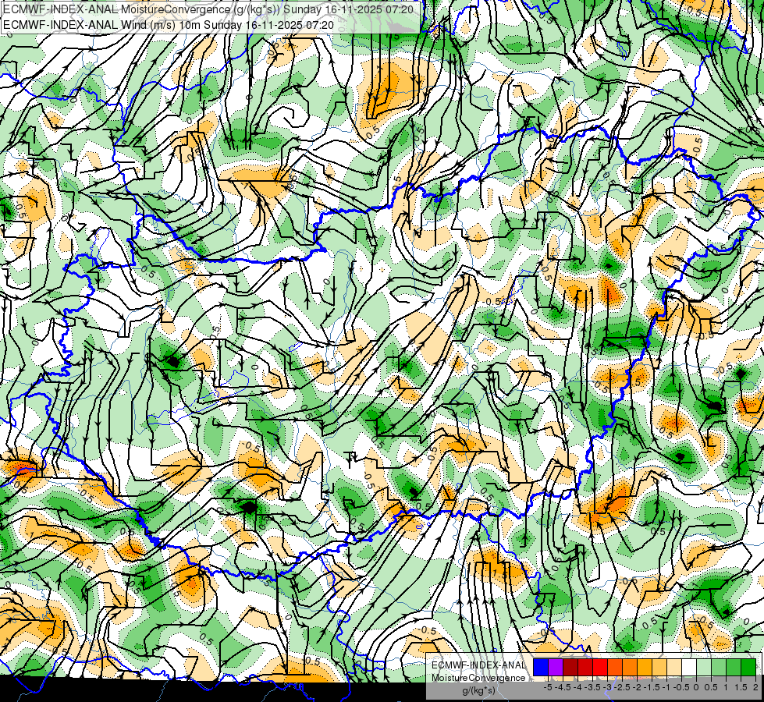Click the ECMWF-INDEX-ANAL label in the legend
Screen dimensions: 764x702
pyautogui.click(x=478, y=665)
